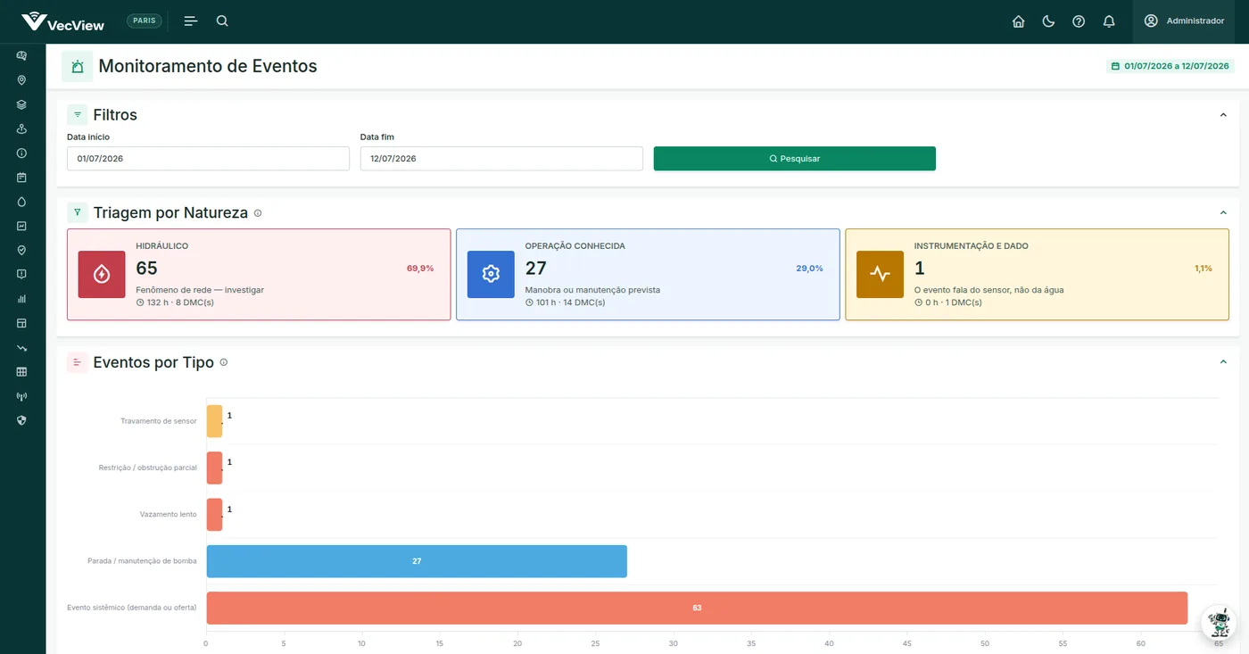1249x654 pixels.
Task: Click the 1,1% percentage text
Action: coord(1204,269)
